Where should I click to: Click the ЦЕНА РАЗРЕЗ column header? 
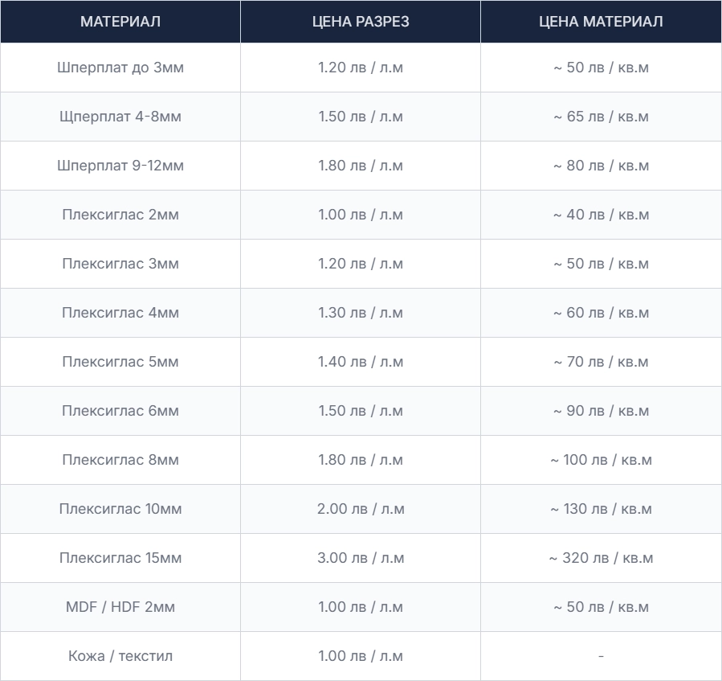361,22
